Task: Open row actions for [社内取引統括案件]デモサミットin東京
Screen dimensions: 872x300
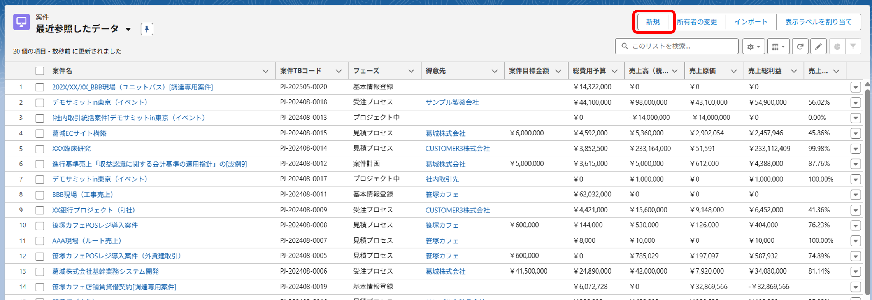Action: coord(855,118)
